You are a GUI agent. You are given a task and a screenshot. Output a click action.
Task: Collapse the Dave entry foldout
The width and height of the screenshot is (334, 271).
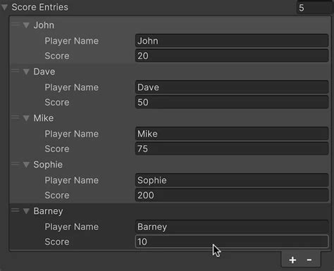click(x=26, y=72)
